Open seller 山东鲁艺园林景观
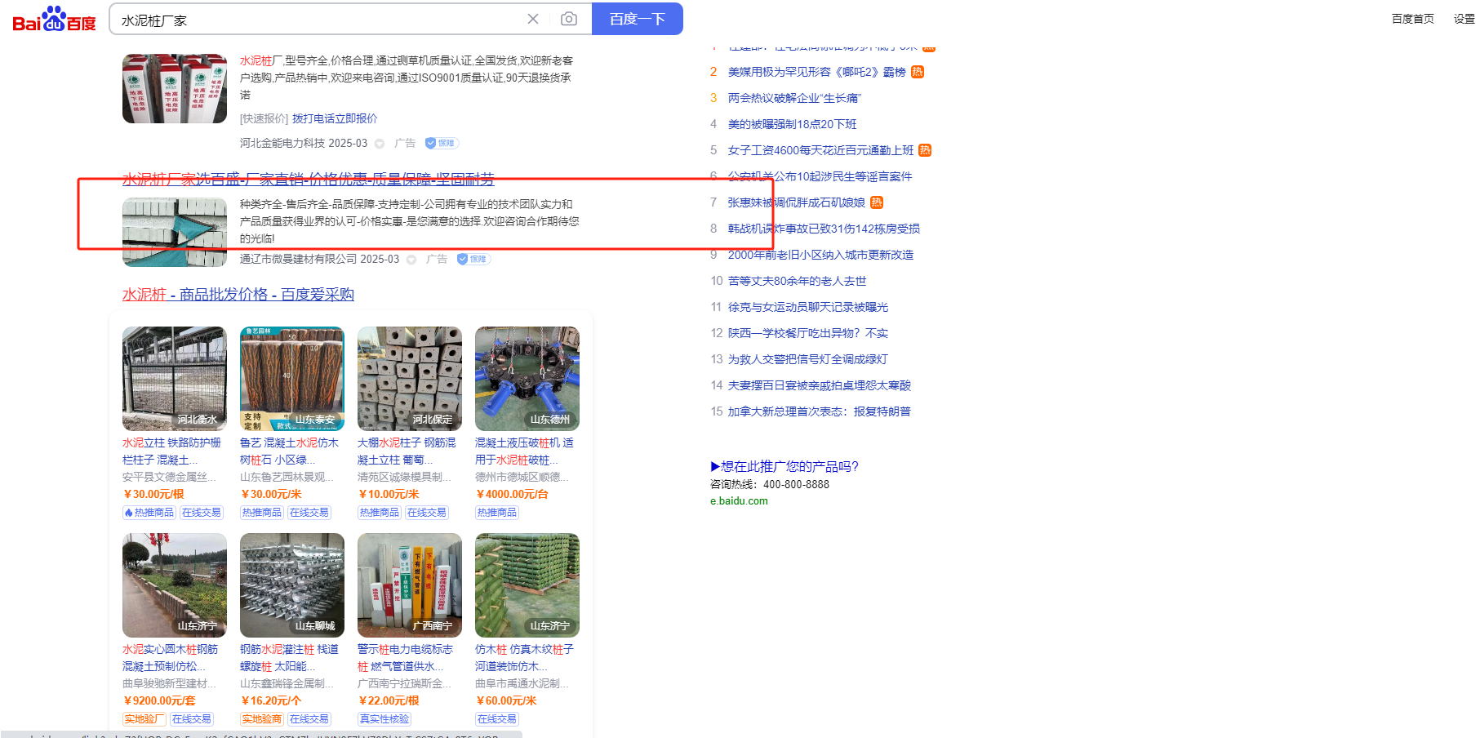 (287, 477)
